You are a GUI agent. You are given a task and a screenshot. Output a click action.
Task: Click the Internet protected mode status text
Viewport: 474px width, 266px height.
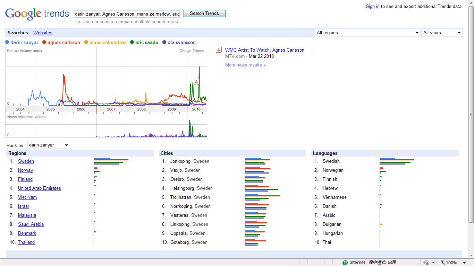pyautogui.click(x=373, y=263)
